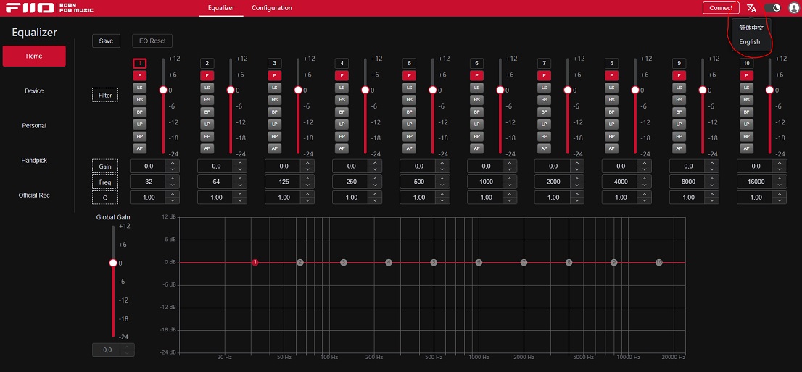
Task: Select band 10 number box
Action: [x=747, y=63]
